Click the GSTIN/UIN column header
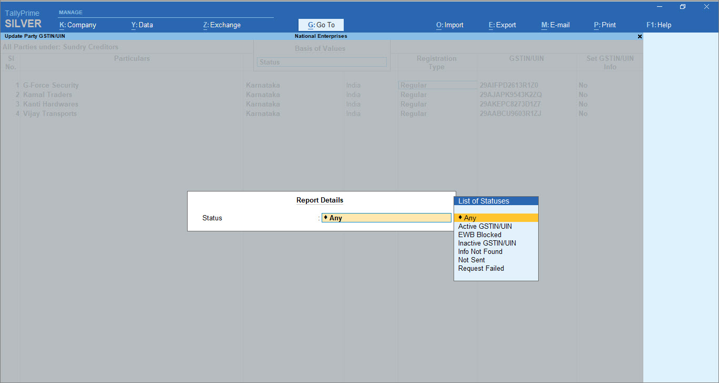 click(527, 58)
